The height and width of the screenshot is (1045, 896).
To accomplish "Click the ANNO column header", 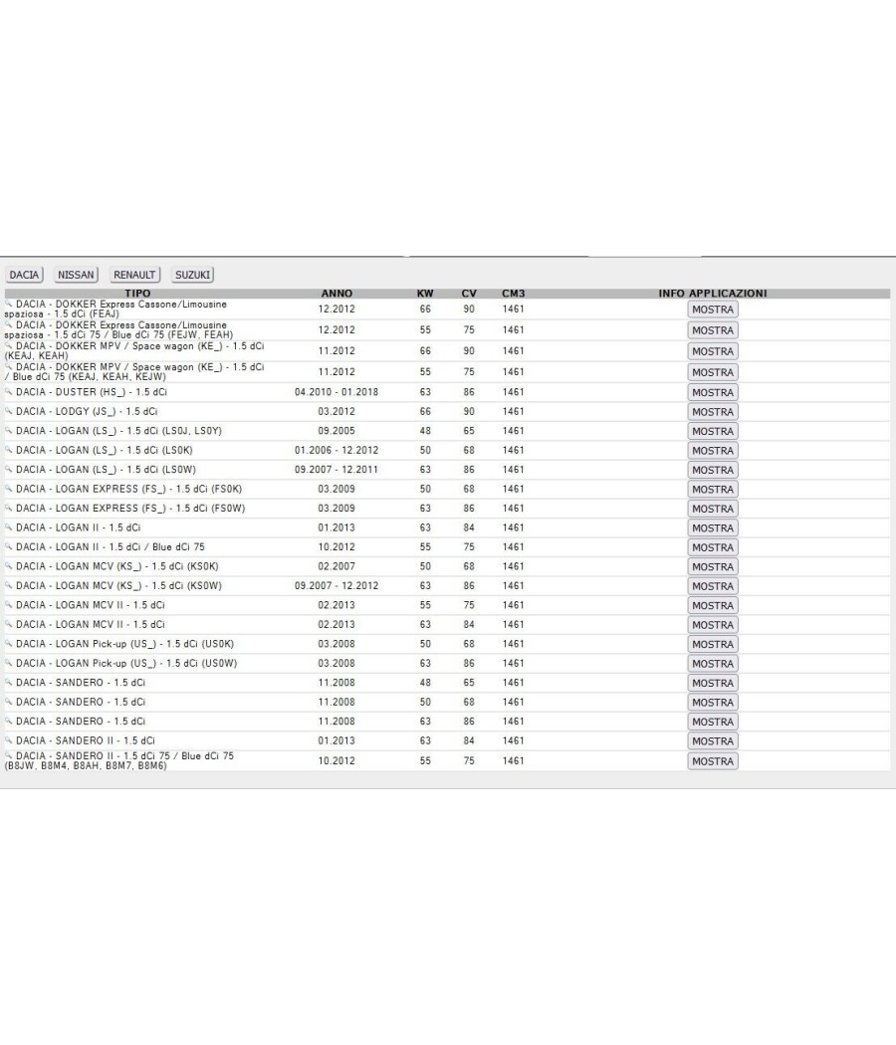I will coord(336,294).
